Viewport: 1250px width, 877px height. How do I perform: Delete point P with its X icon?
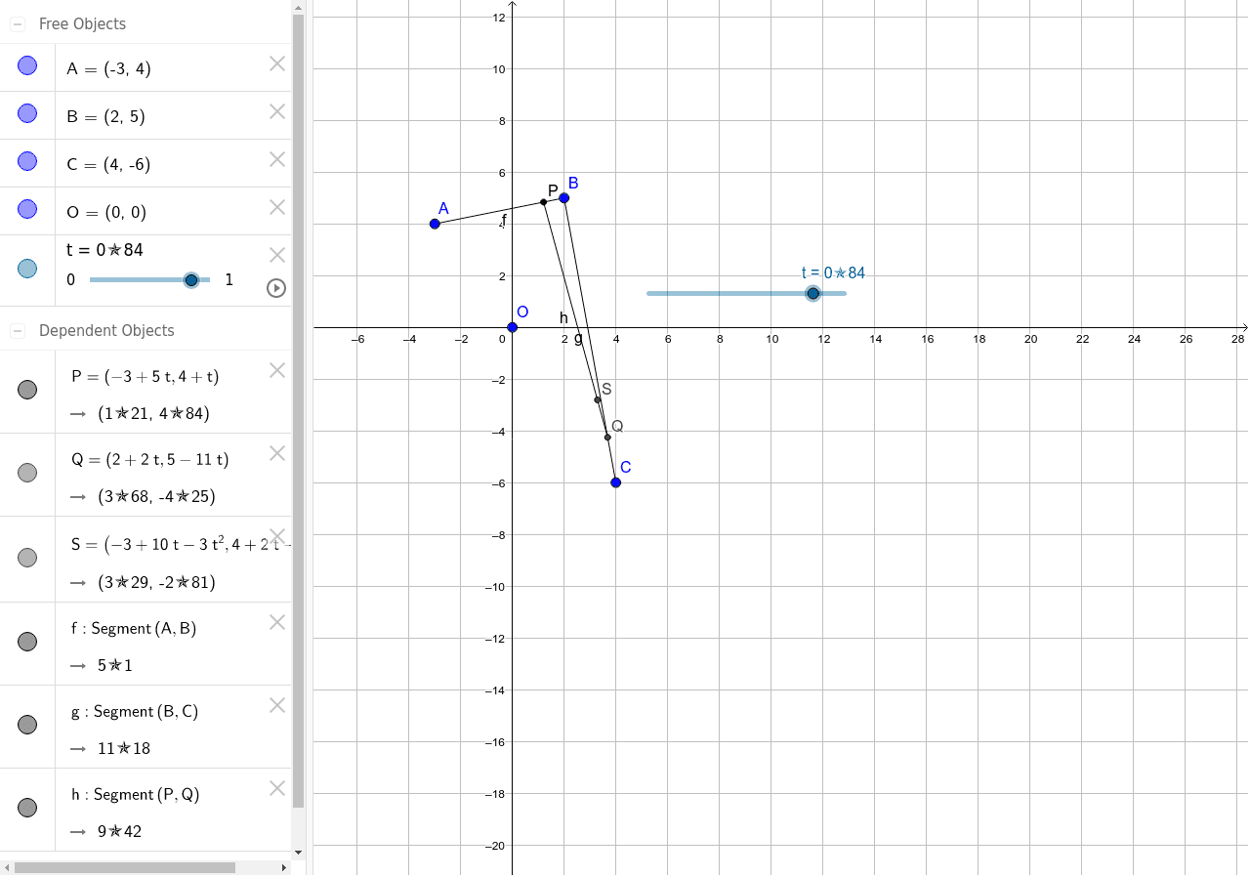276,370
